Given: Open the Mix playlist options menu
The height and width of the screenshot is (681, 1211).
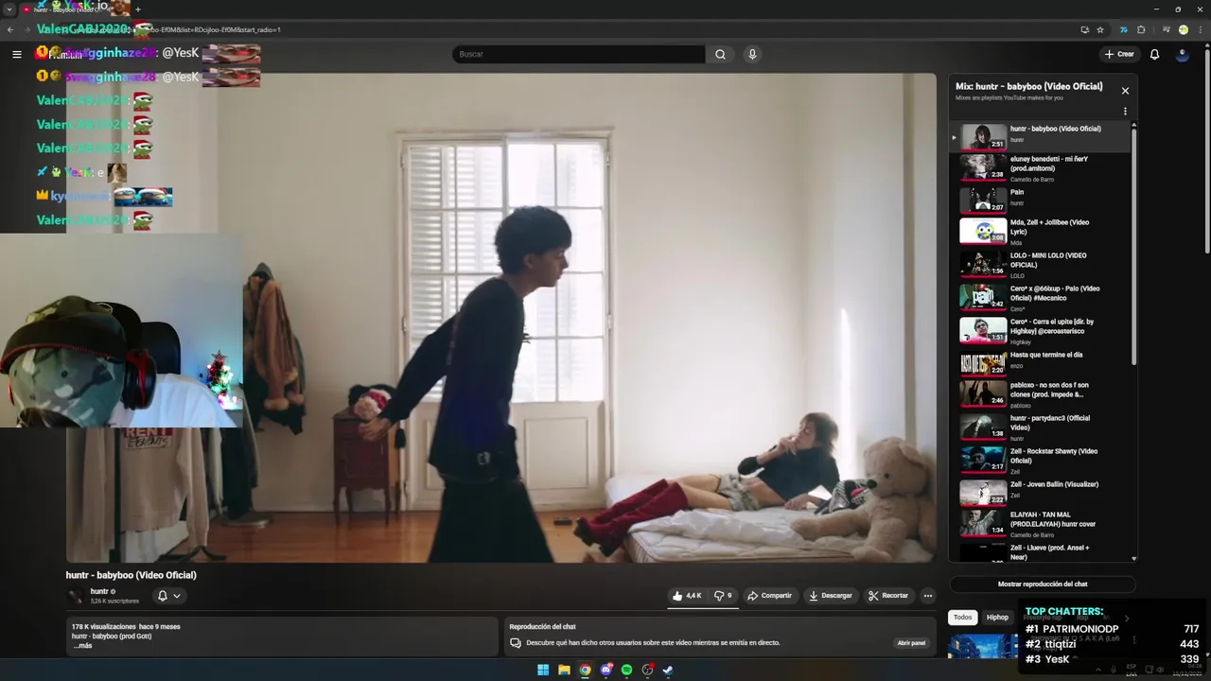Looking at the screenshot, I should 1125,112.
